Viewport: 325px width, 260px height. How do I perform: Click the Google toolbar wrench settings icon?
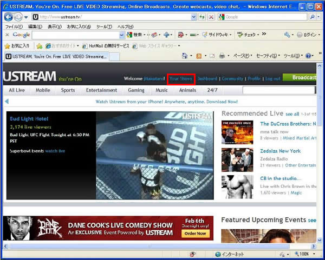[x=287, y=35]
